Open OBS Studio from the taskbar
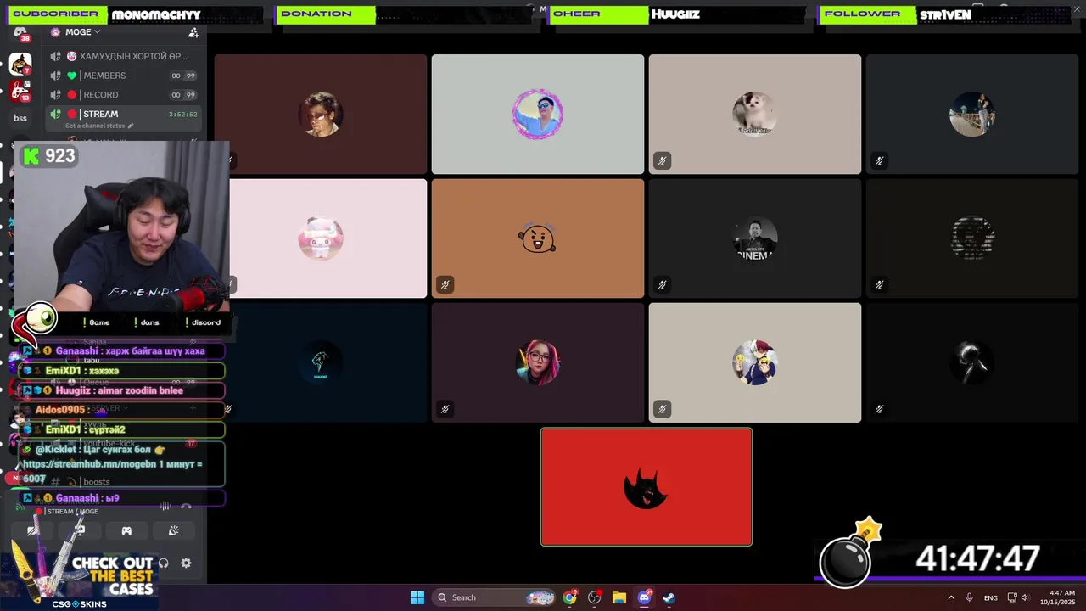This screenshot has width=1086, height=611. click(x=595, y=597)
